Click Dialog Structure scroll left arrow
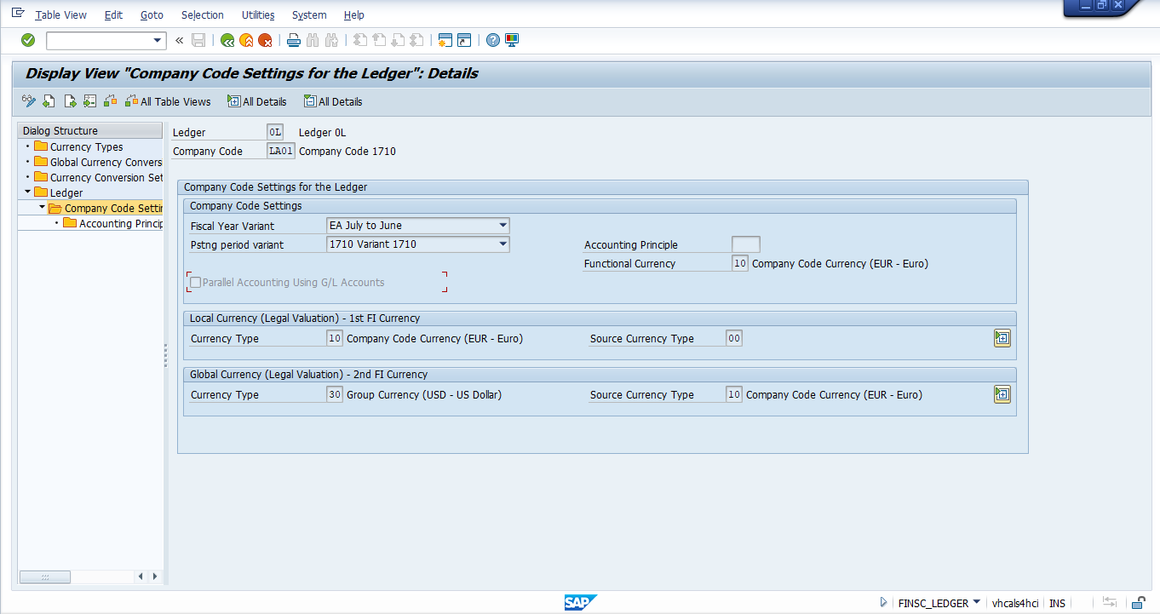 141,577
